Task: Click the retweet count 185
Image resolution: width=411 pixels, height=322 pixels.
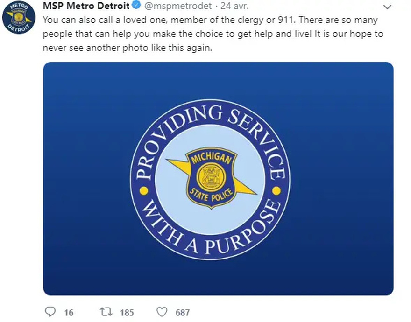Action: point(127,313)
